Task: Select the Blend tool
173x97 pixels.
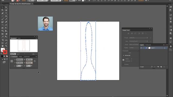Action: [x=6, y=37]
